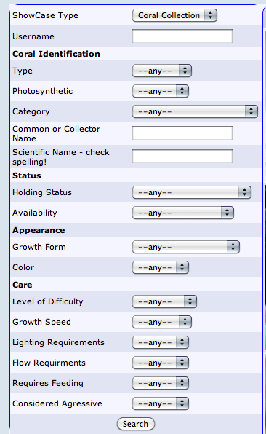
Task: Expand the Lighting Requirements dropdown
Action: click(161, 342)
